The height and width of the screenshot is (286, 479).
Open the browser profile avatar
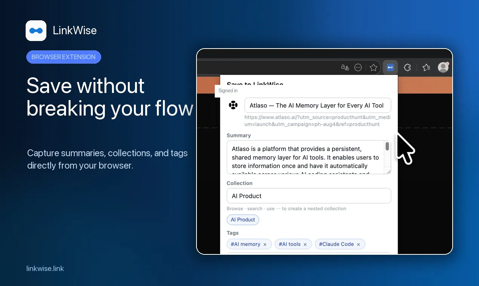point(443,67)
